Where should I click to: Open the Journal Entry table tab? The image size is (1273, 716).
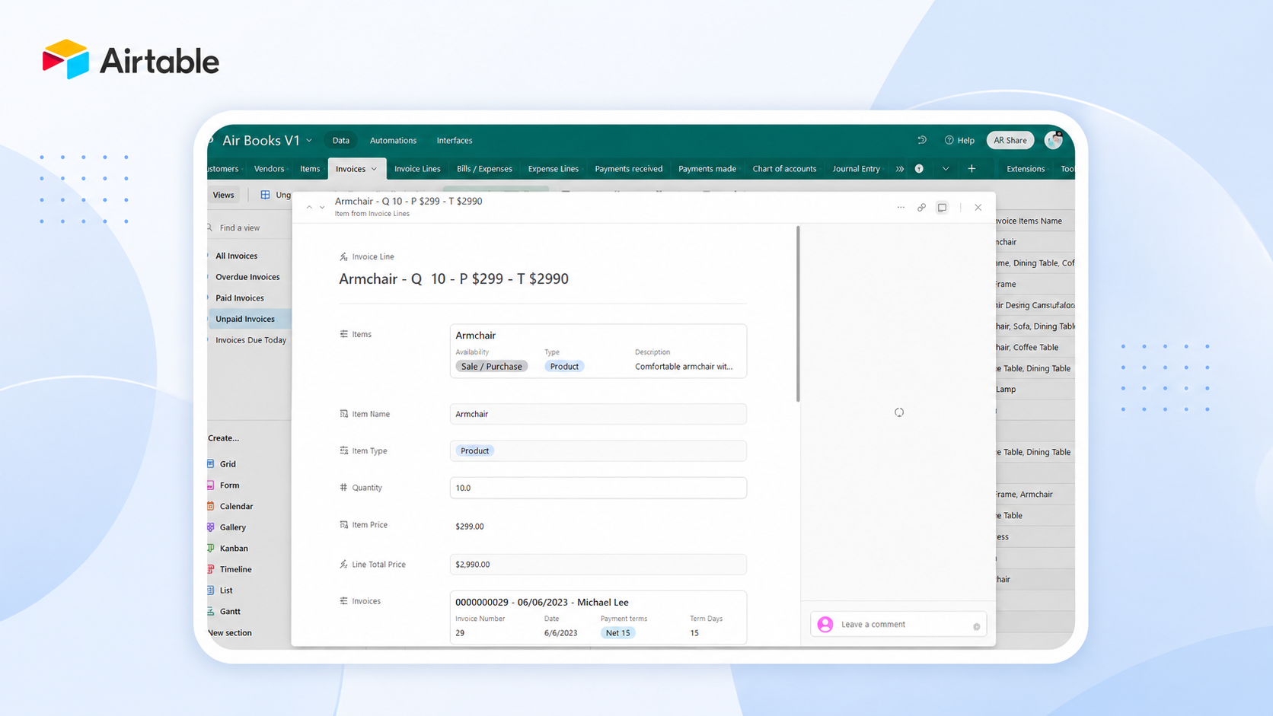point(857,169)
